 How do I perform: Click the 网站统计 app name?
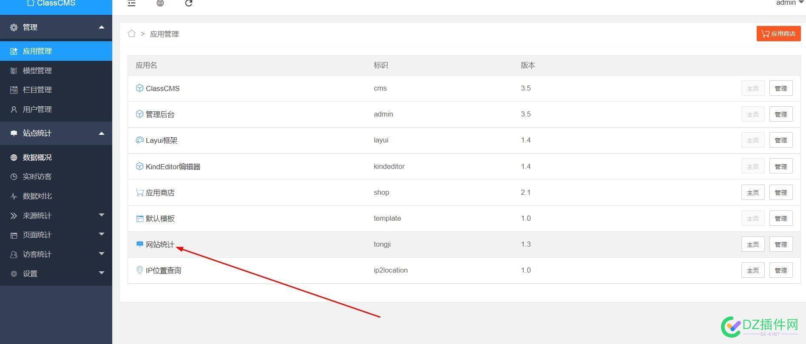[160, 244]
